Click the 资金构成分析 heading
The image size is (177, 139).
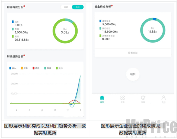pos(103,6)
